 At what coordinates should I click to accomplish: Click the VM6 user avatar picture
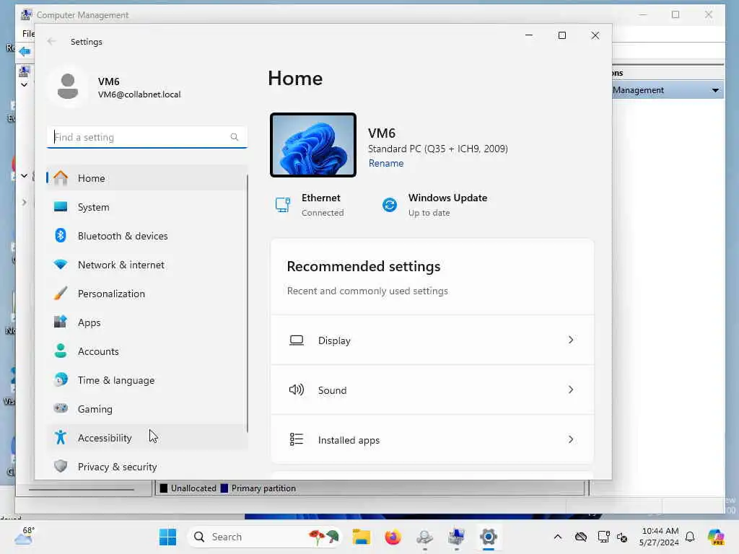point(68,87)
